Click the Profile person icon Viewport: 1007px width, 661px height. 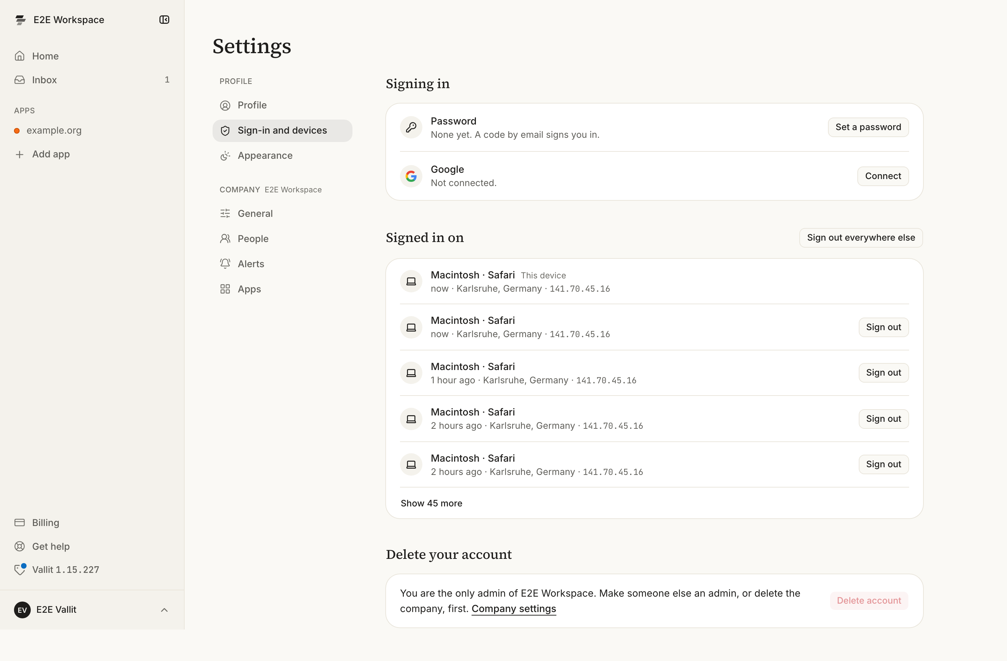tap(225, 105)
